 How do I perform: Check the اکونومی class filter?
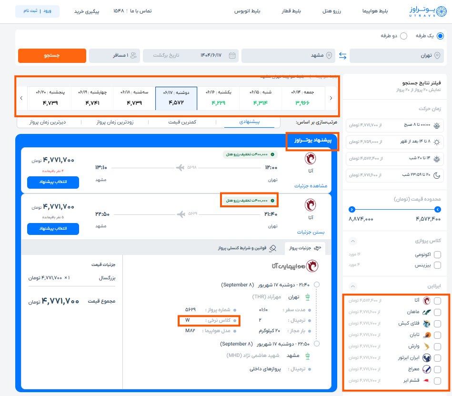pos(437,254)
